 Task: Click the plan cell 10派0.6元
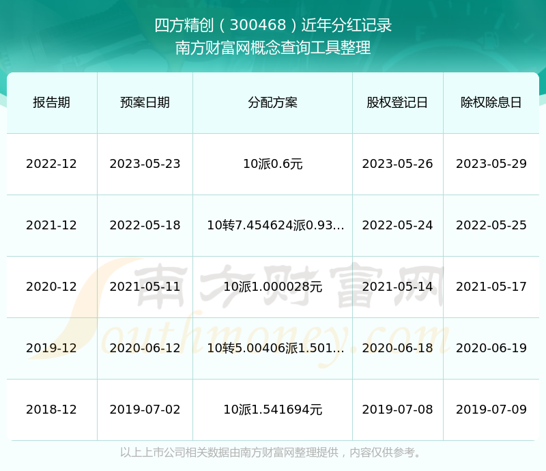272,164
